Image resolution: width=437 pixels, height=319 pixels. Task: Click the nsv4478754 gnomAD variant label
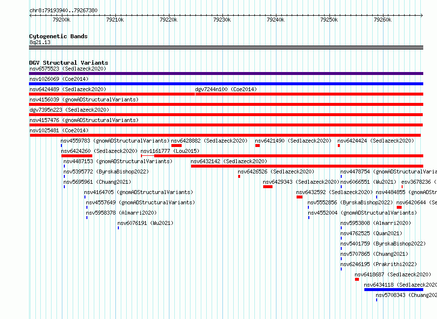click(x=388, y=172)
